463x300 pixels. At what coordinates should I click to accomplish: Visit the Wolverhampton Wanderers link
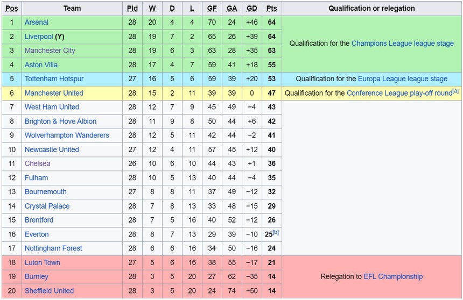click(67, 135)
